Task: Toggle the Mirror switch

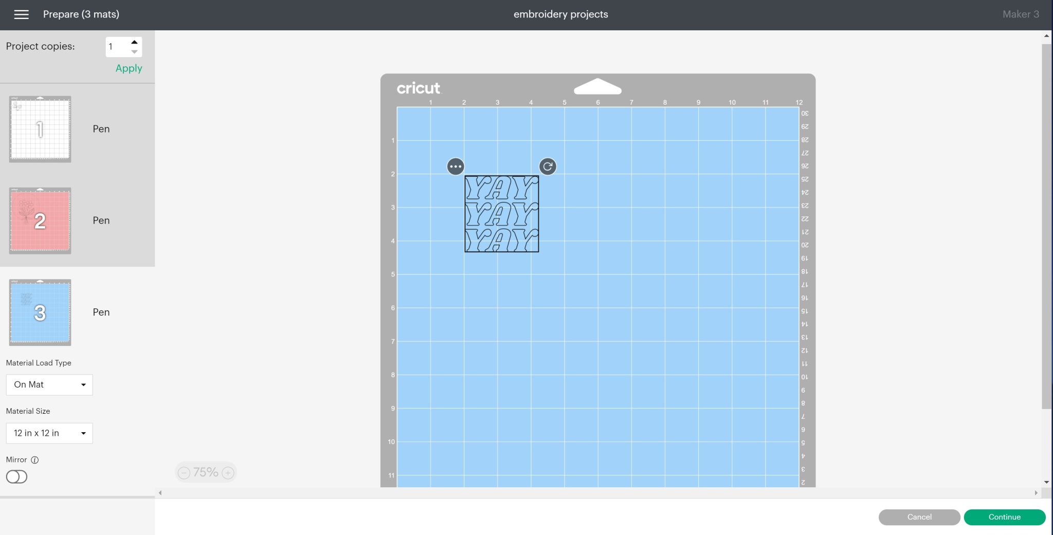Action: tap(16, 477)
